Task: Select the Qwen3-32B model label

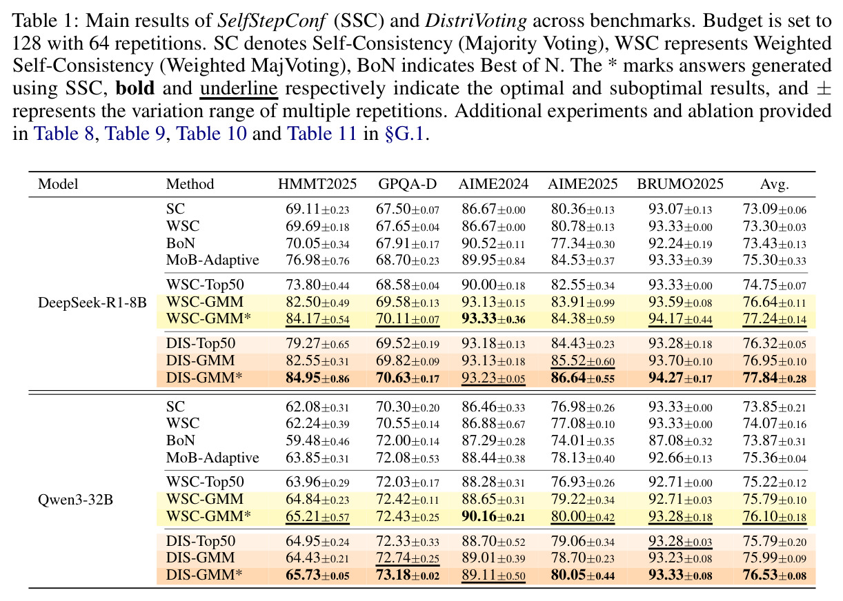Action: coord(76,499)
